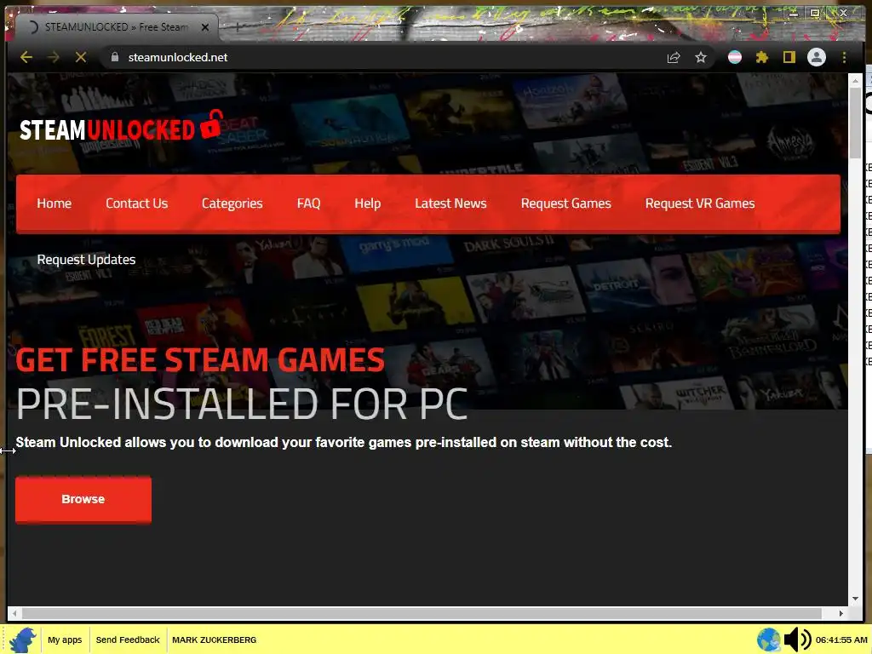
Task: Click the speaker volume icon
Action: coord(797,640)
